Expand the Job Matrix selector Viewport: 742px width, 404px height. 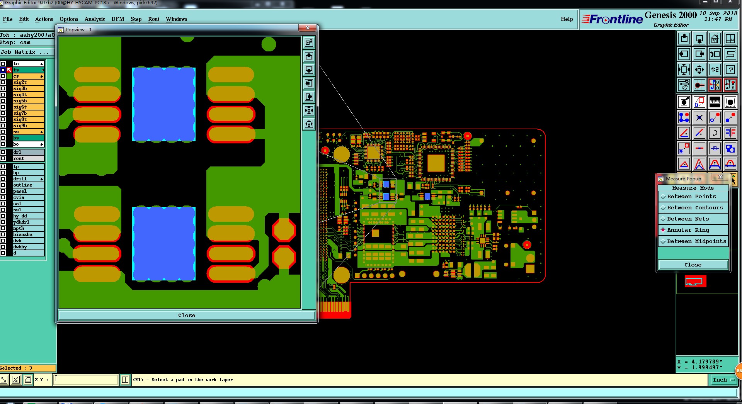click(25, 52)
